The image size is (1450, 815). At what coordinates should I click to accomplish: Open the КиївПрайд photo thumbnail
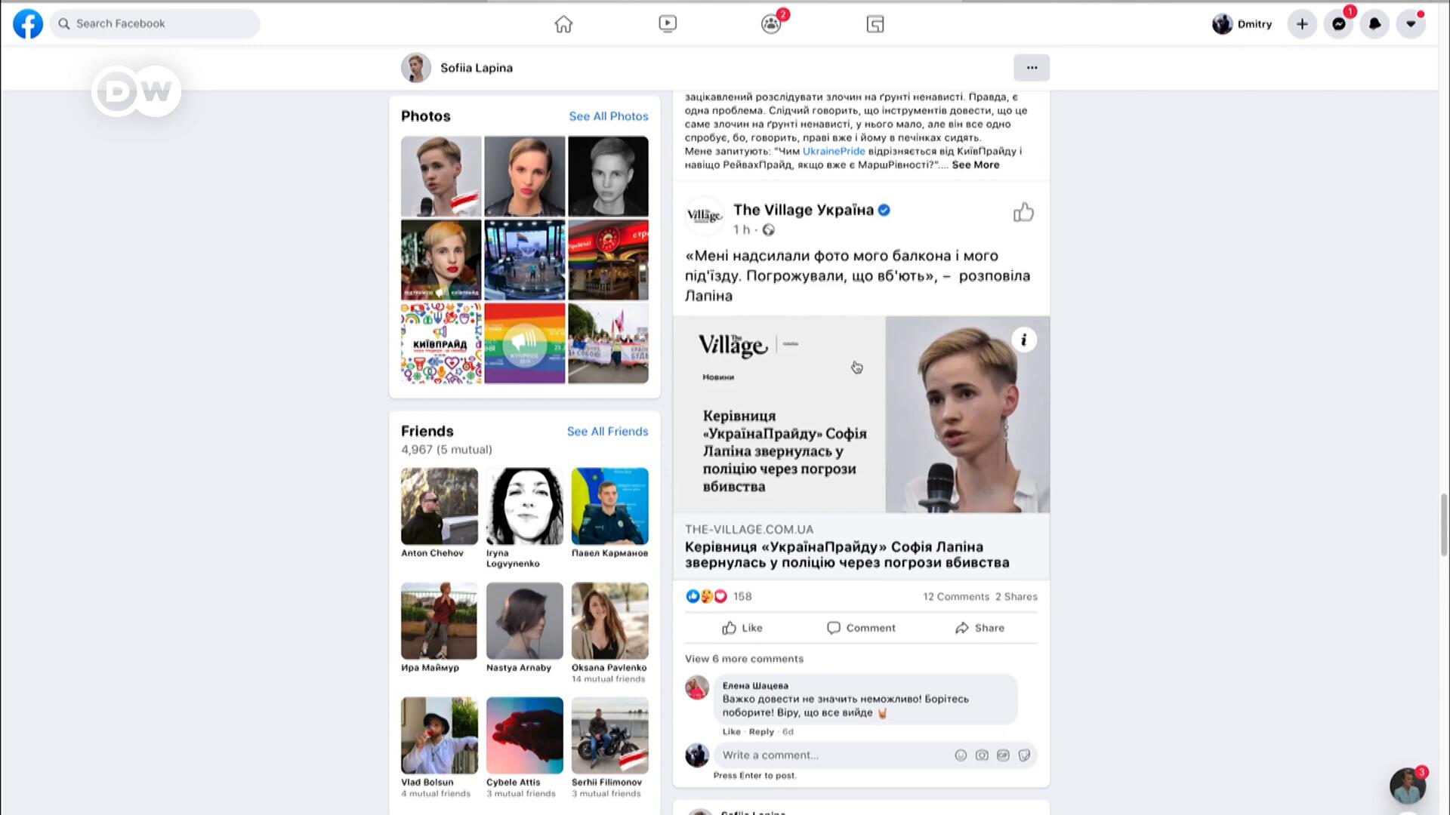[x=441, y=343]
